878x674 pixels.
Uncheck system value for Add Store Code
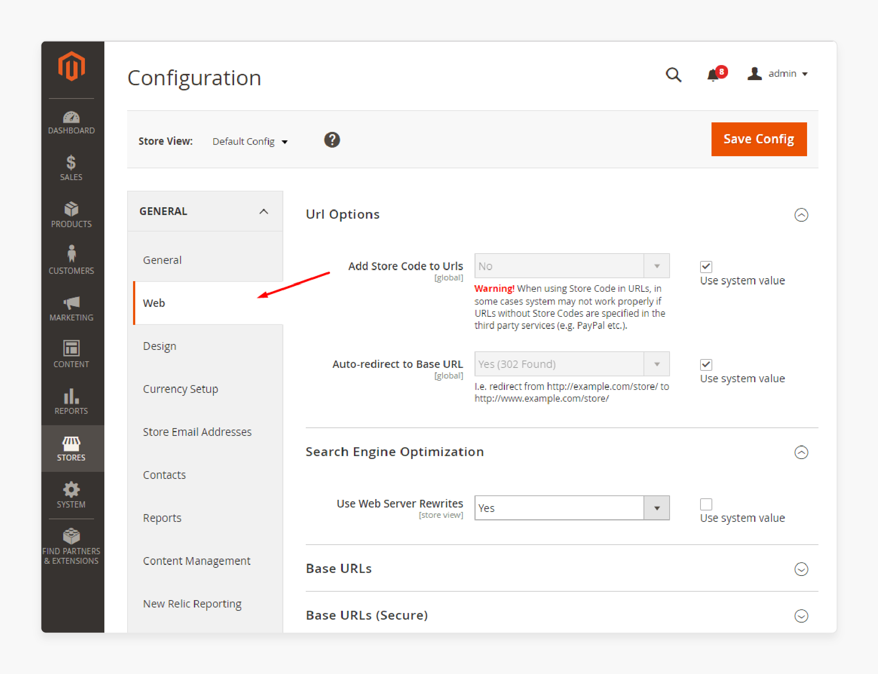(706, 266)
